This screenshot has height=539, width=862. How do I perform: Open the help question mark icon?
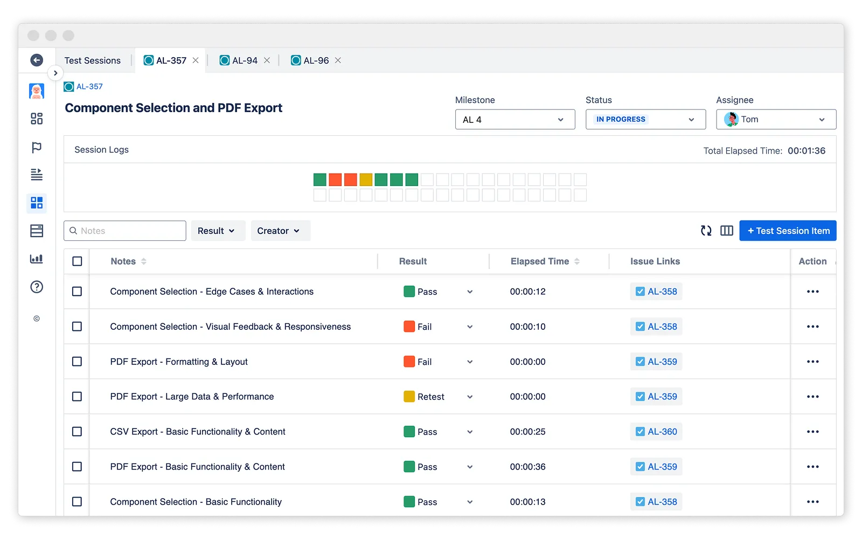click(x=37, y=287)
